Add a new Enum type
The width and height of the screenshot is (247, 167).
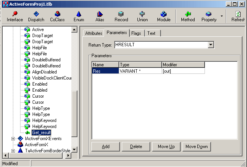click(x=79, y=16)
